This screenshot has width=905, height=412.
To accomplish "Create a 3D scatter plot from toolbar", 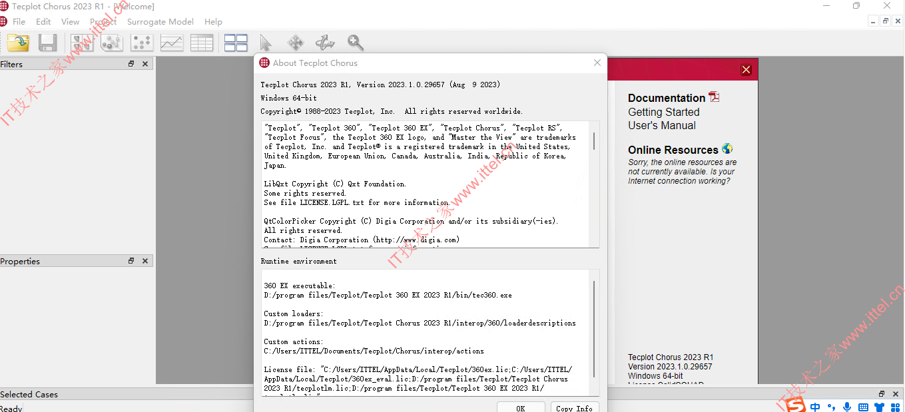I will tap(111, 43).
